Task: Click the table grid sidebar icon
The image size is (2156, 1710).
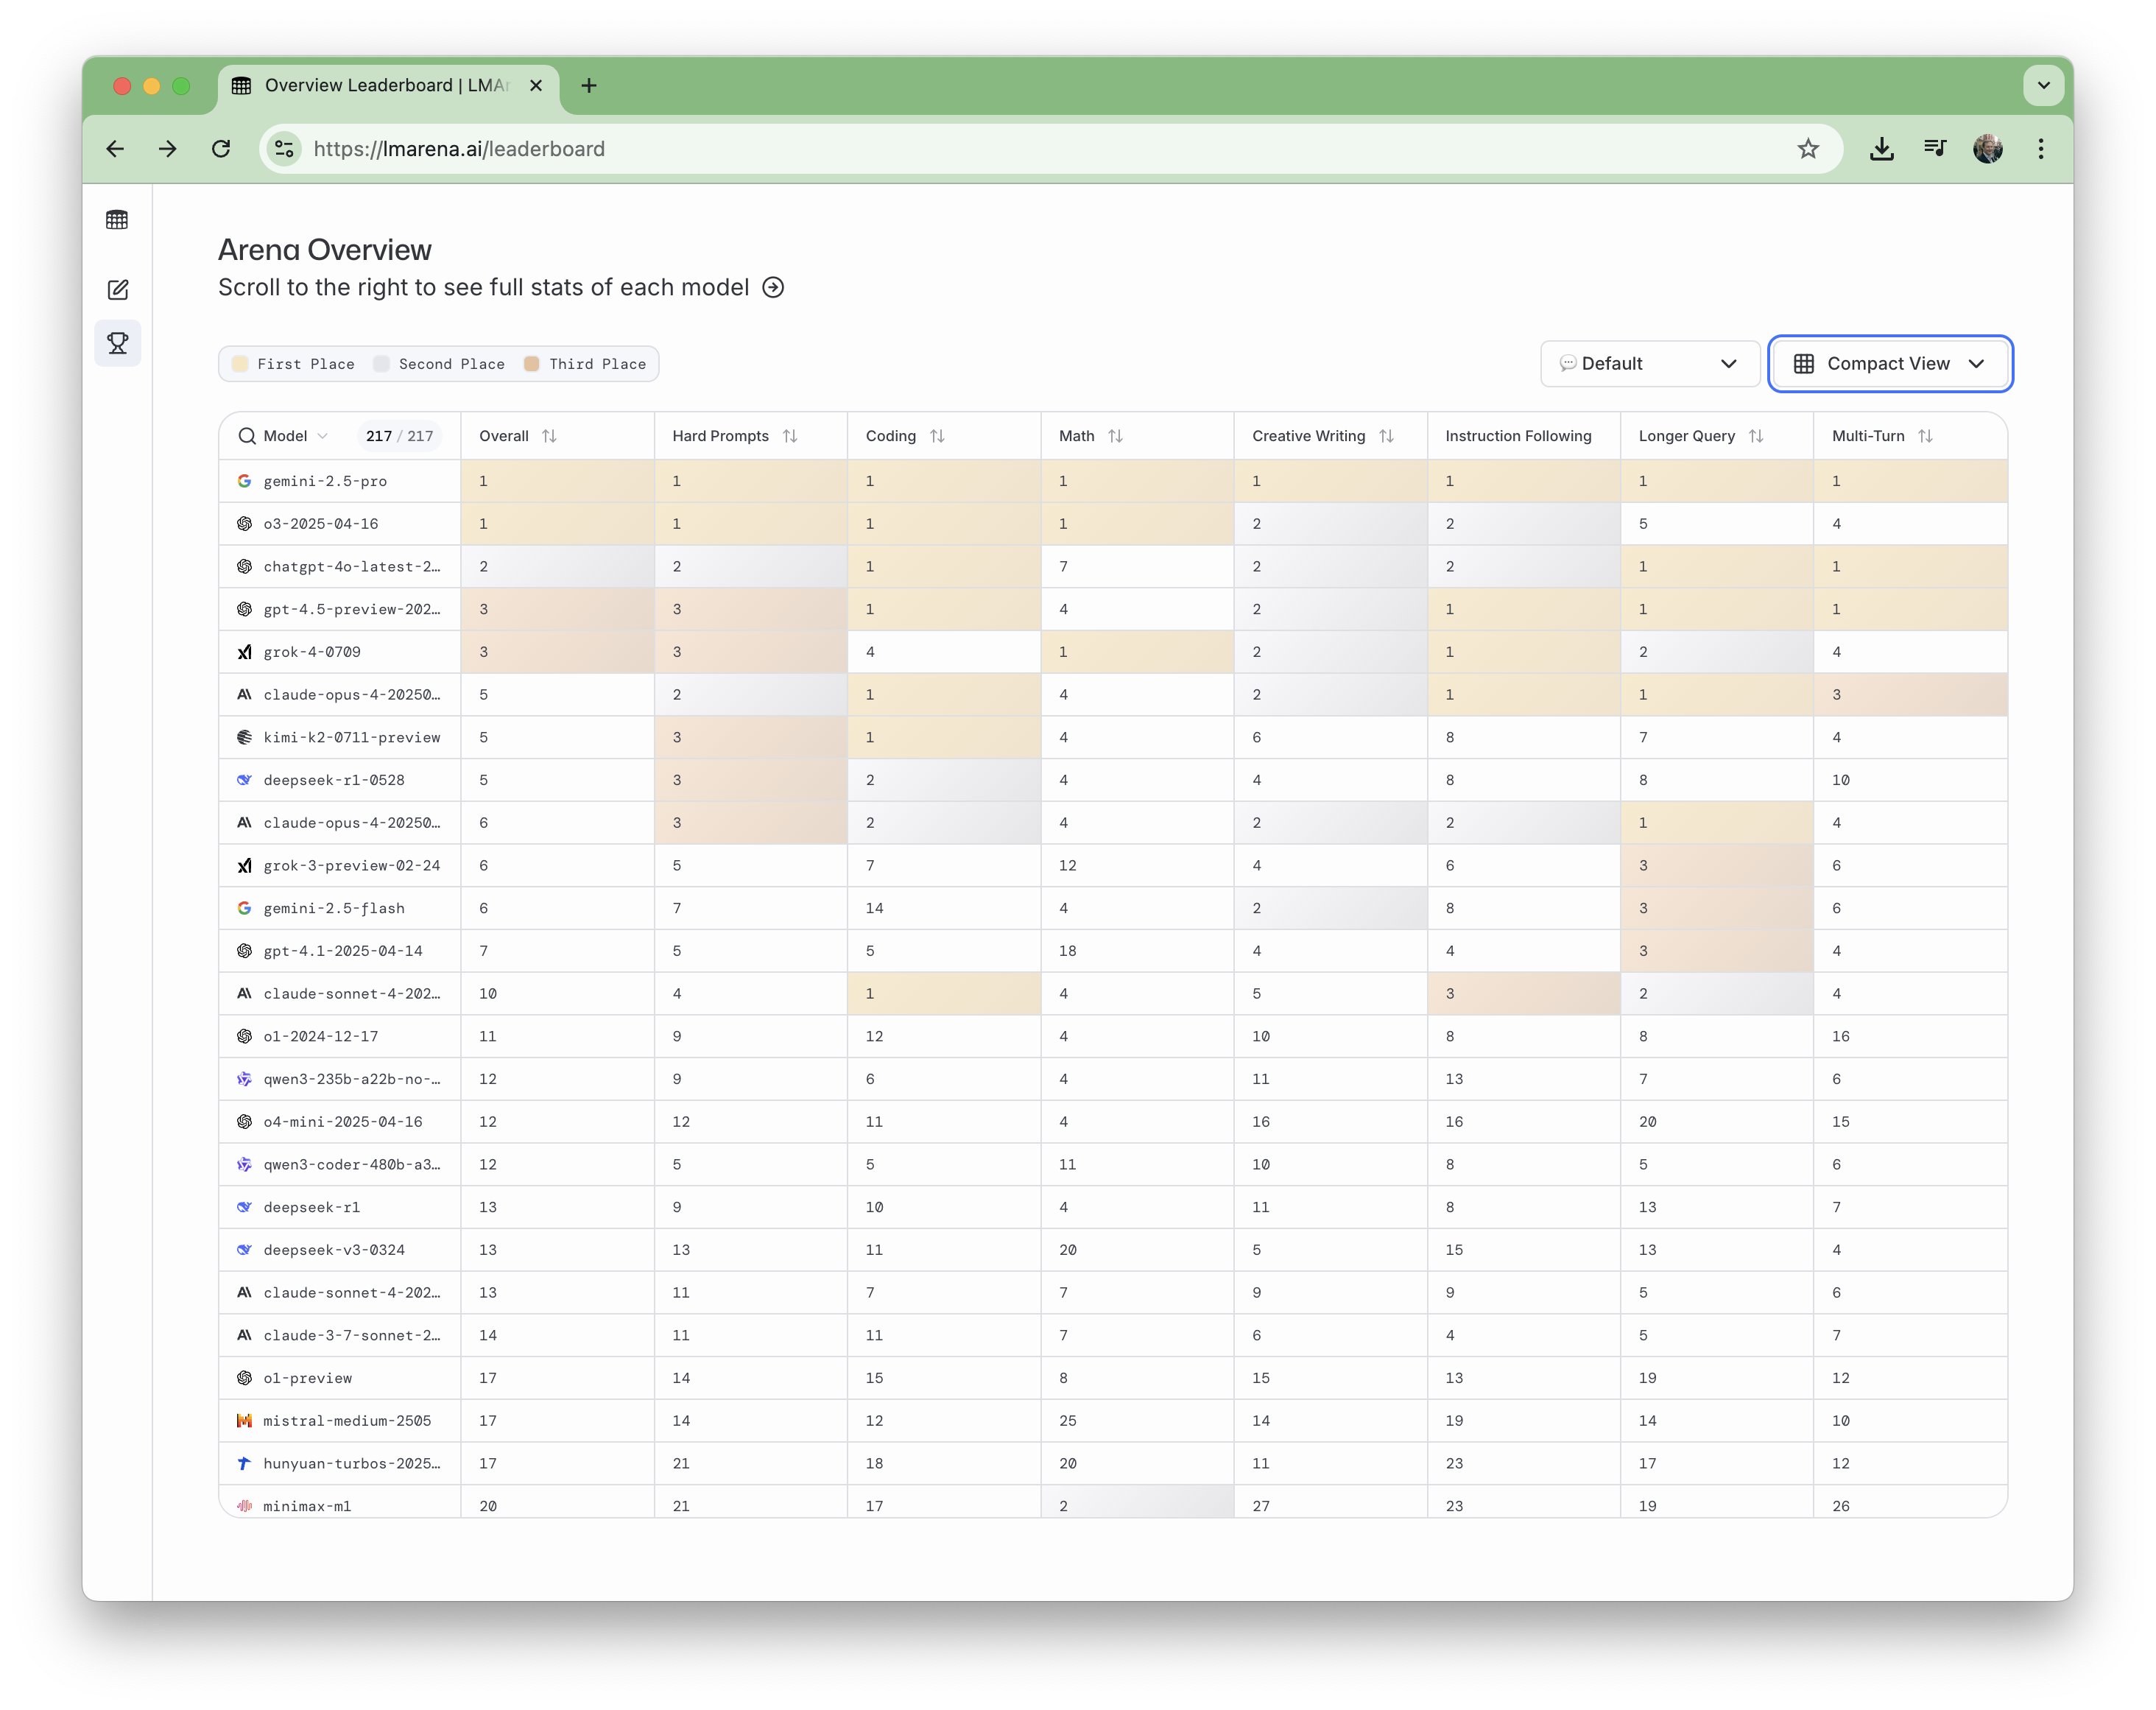Action: click(x=117, y=220)
